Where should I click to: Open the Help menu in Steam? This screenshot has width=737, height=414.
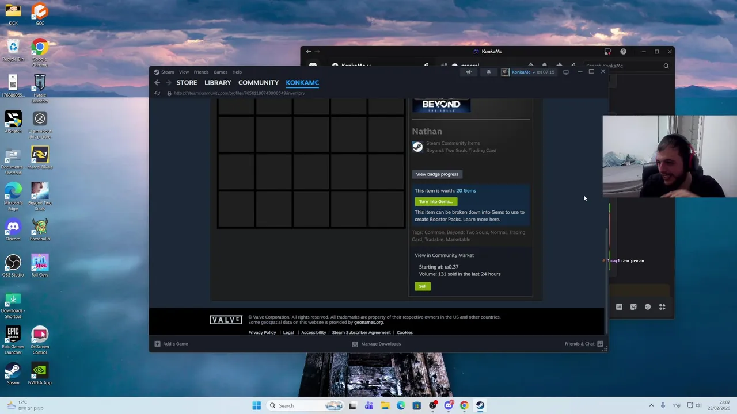pos(237,72)
